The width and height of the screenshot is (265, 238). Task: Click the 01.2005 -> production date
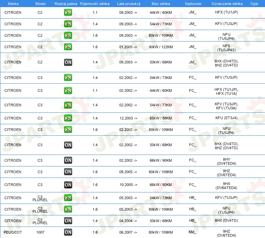tap(128, 47)
